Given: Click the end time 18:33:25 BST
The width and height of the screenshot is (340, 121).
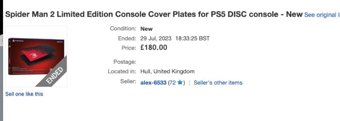Looking at the screenshot, I should tap(193, 39).
